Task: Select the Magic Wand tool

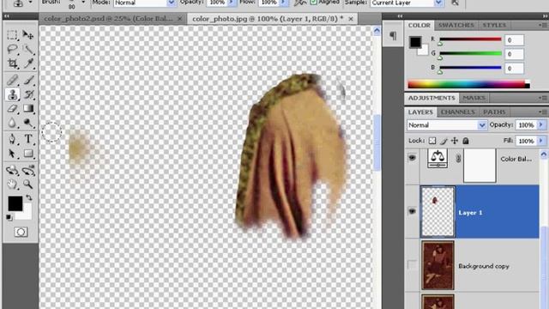Action: (x=28, y=50)
